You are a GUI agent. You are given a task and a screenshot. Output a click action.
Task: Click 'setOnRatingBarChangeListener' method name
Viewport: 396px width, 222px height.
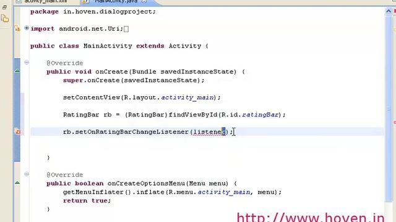pyautogui.click(x=132, y=132)
